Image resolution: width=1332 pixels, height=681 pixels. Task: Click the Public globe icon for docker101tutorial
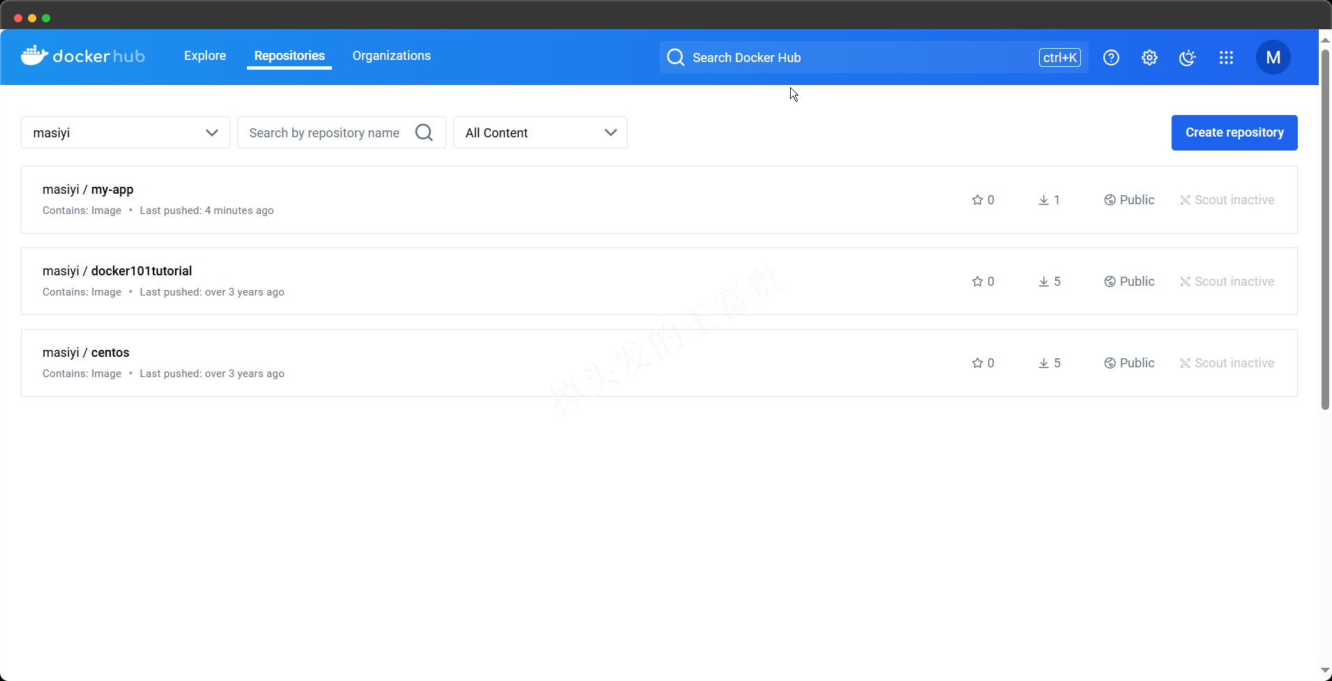1110,282
